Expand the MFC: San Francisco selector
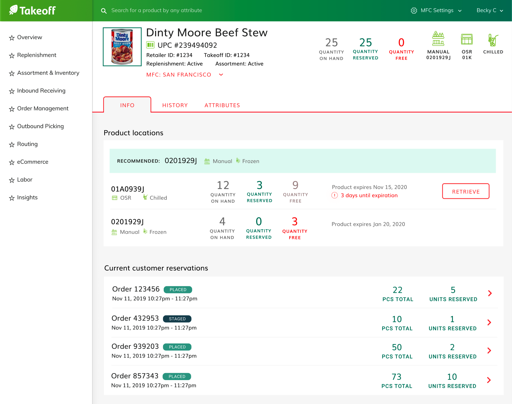This screenshot has width=512, height=404. pos(185,75)
